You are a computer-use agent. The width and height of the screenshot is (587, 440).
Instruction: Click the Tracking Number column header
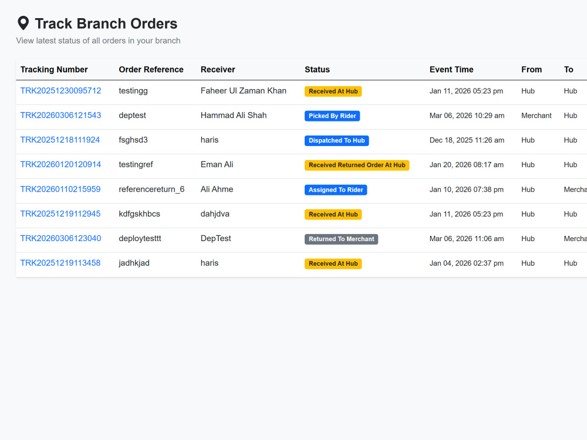point(54,70)
